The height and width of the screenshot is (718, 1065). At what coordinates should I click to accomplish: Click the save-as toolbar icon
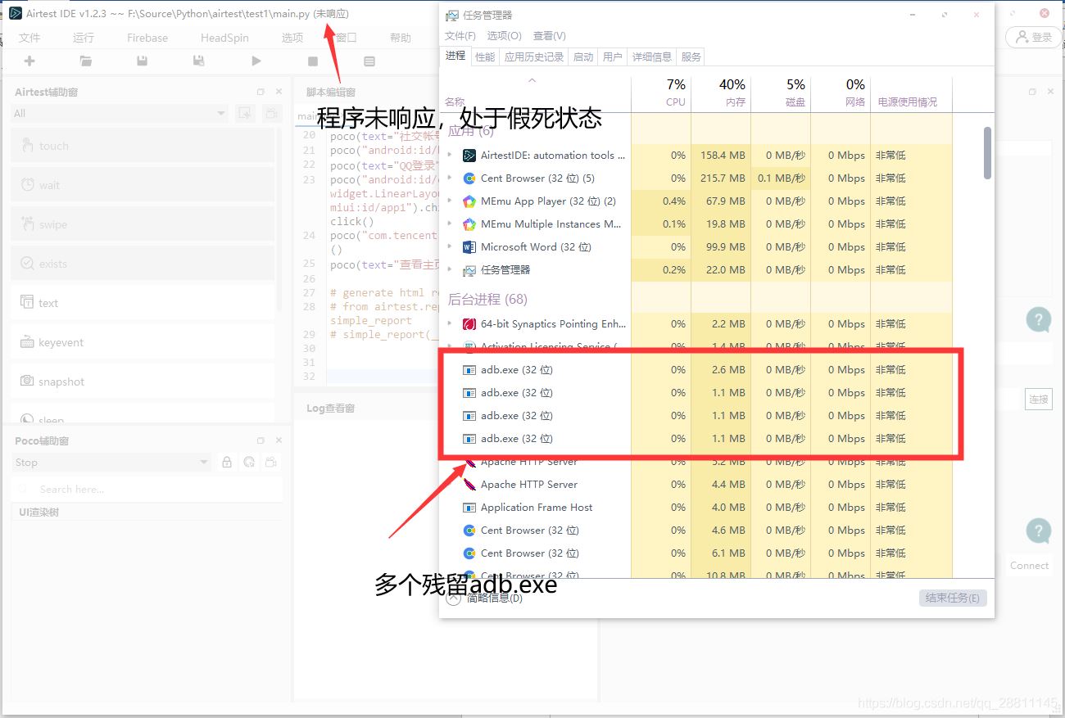(x=198, y=61)
